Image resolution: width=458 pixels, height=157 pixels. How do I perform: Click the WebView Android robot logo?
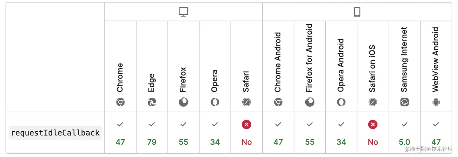tap(436, 102)
